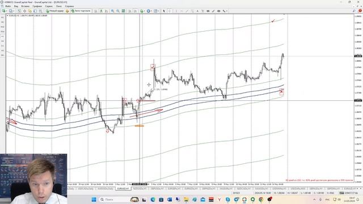Open the Templates icon

(x=155, y=11)
